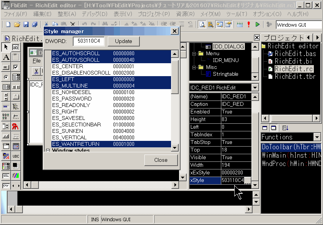The image size is (323, 225).
Task: Click the Update button in Style manager
Action: tap(123, 41)
